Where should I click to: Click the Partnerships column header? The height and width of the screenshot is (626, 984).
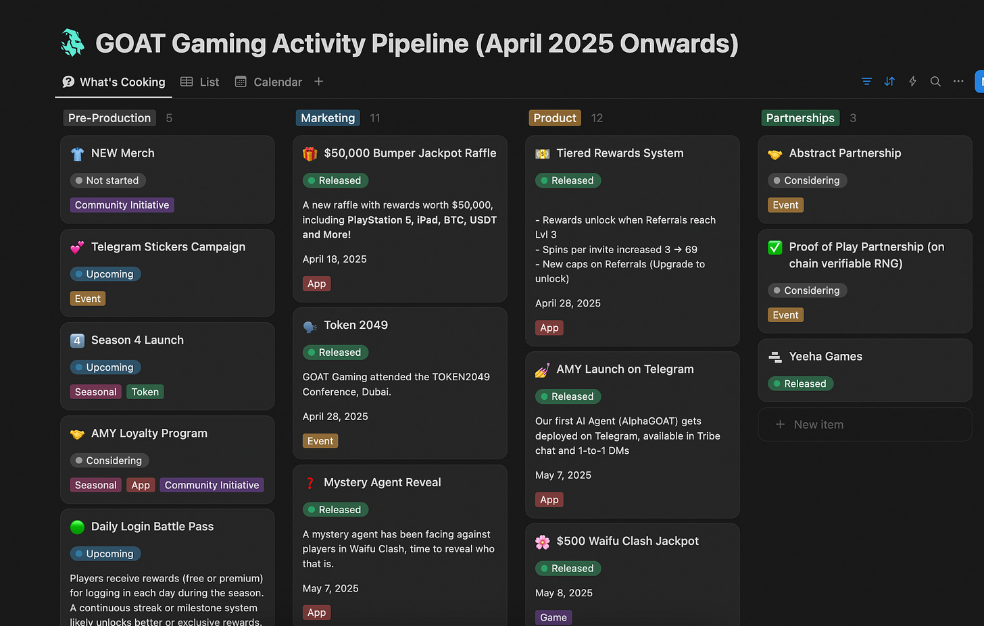click(800, 118)
